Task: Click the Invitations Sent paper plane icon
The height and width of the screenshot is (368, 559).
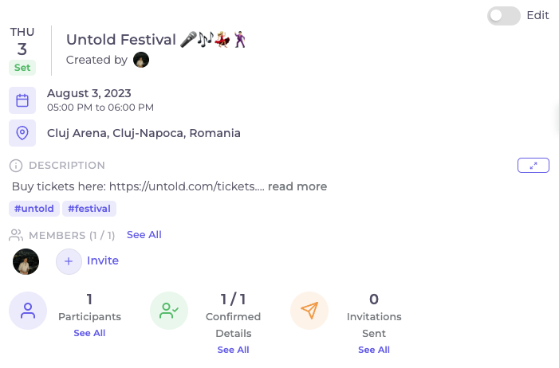Action: (309, 311)
